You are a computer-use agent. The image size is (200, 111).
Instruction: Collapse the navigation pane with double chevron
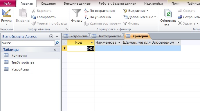[x=57, y=37]
